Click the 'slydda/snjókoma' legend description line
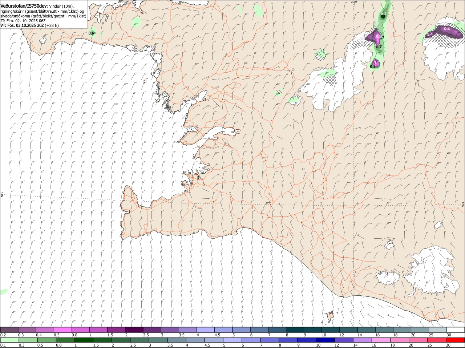The image size is (465, 348). [x=43, y=16]
